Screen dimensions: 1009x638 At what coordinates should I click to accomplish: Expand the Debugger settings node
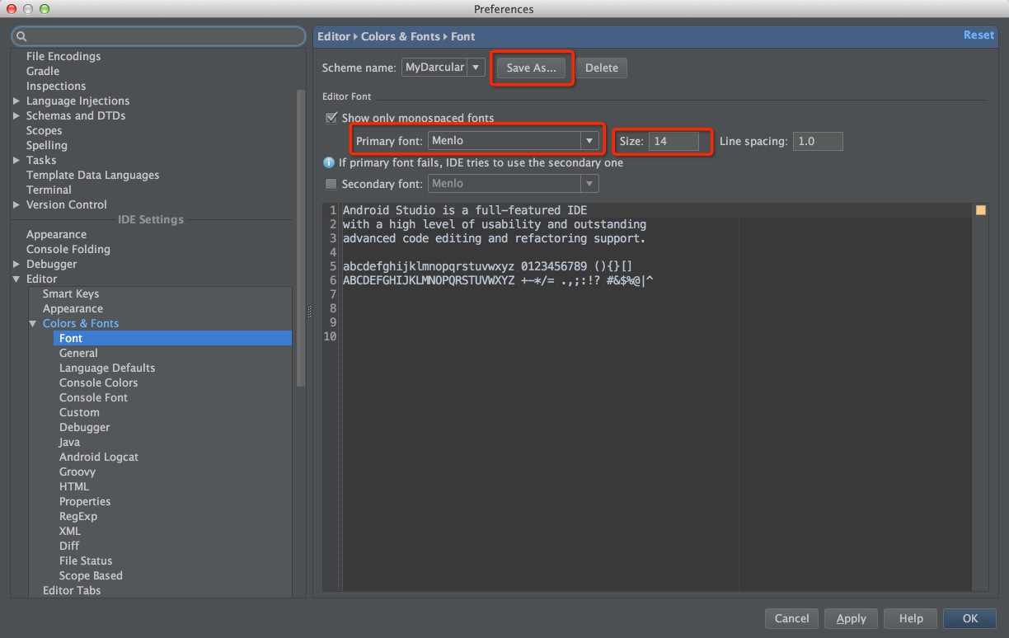coord(17,265)
